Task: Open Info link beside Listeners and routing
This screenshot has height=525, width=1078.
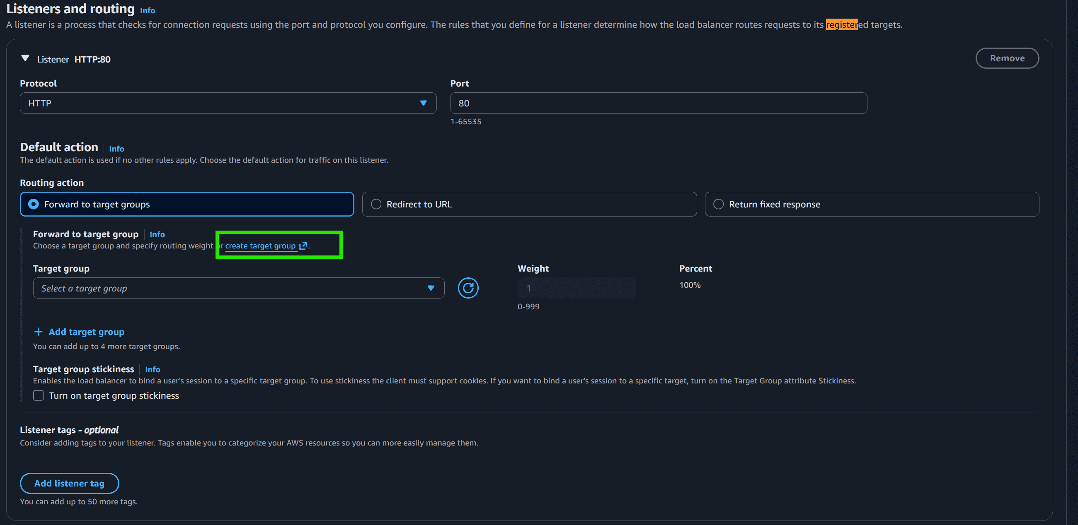Action: point(147,10)
